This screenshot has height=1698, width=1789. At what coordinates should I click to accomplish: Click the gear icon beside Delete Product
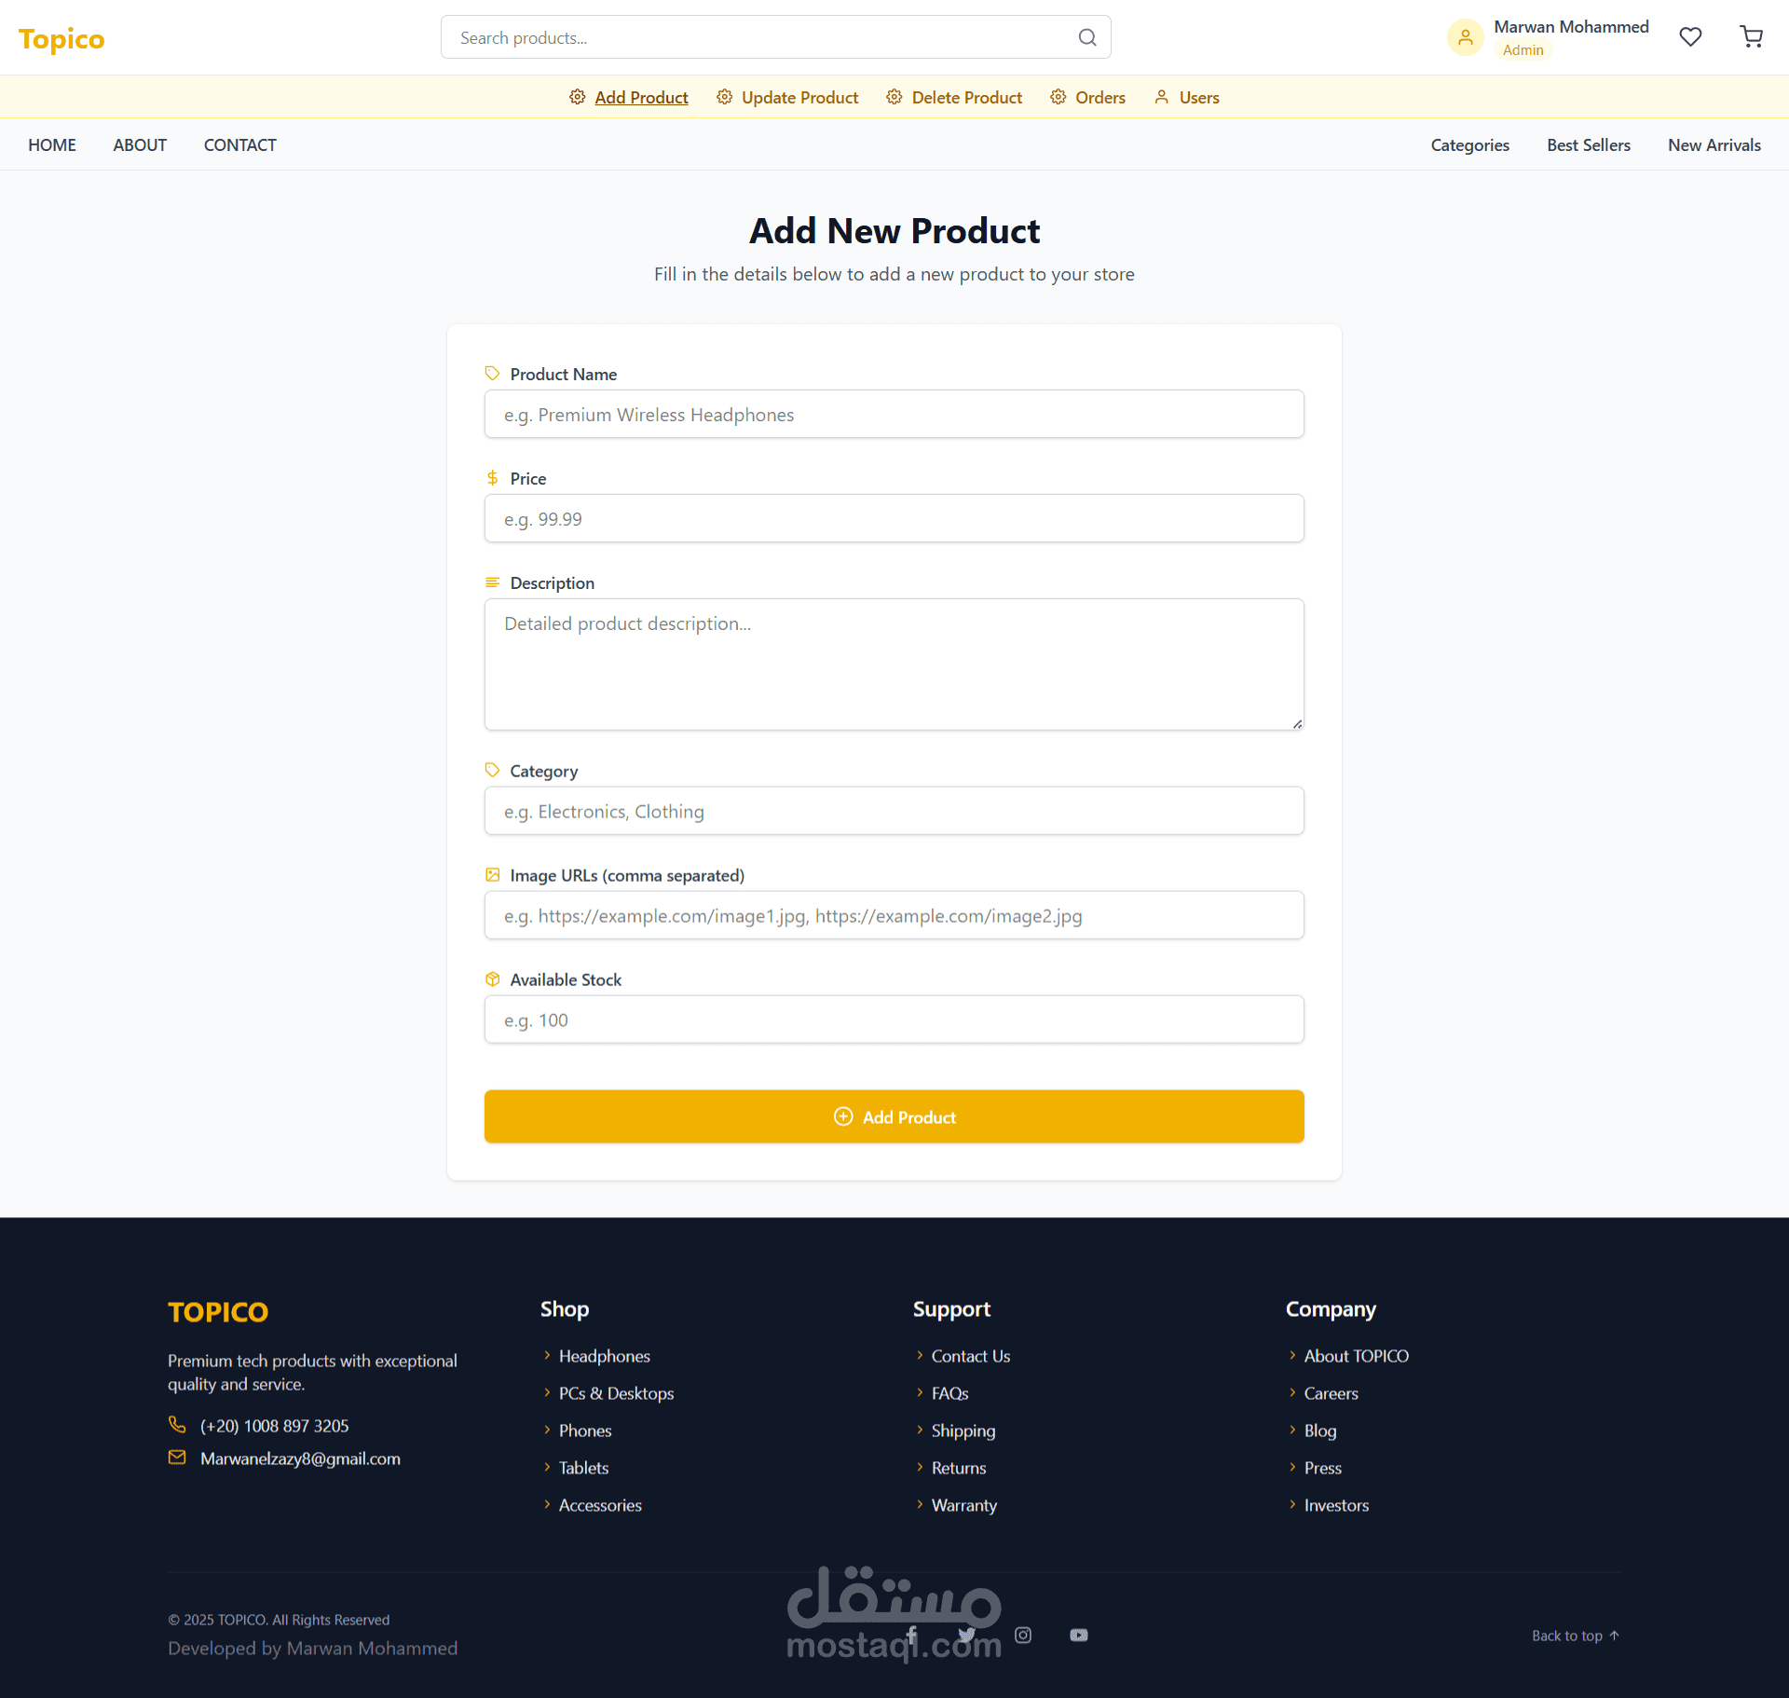[x=894, y=97]
